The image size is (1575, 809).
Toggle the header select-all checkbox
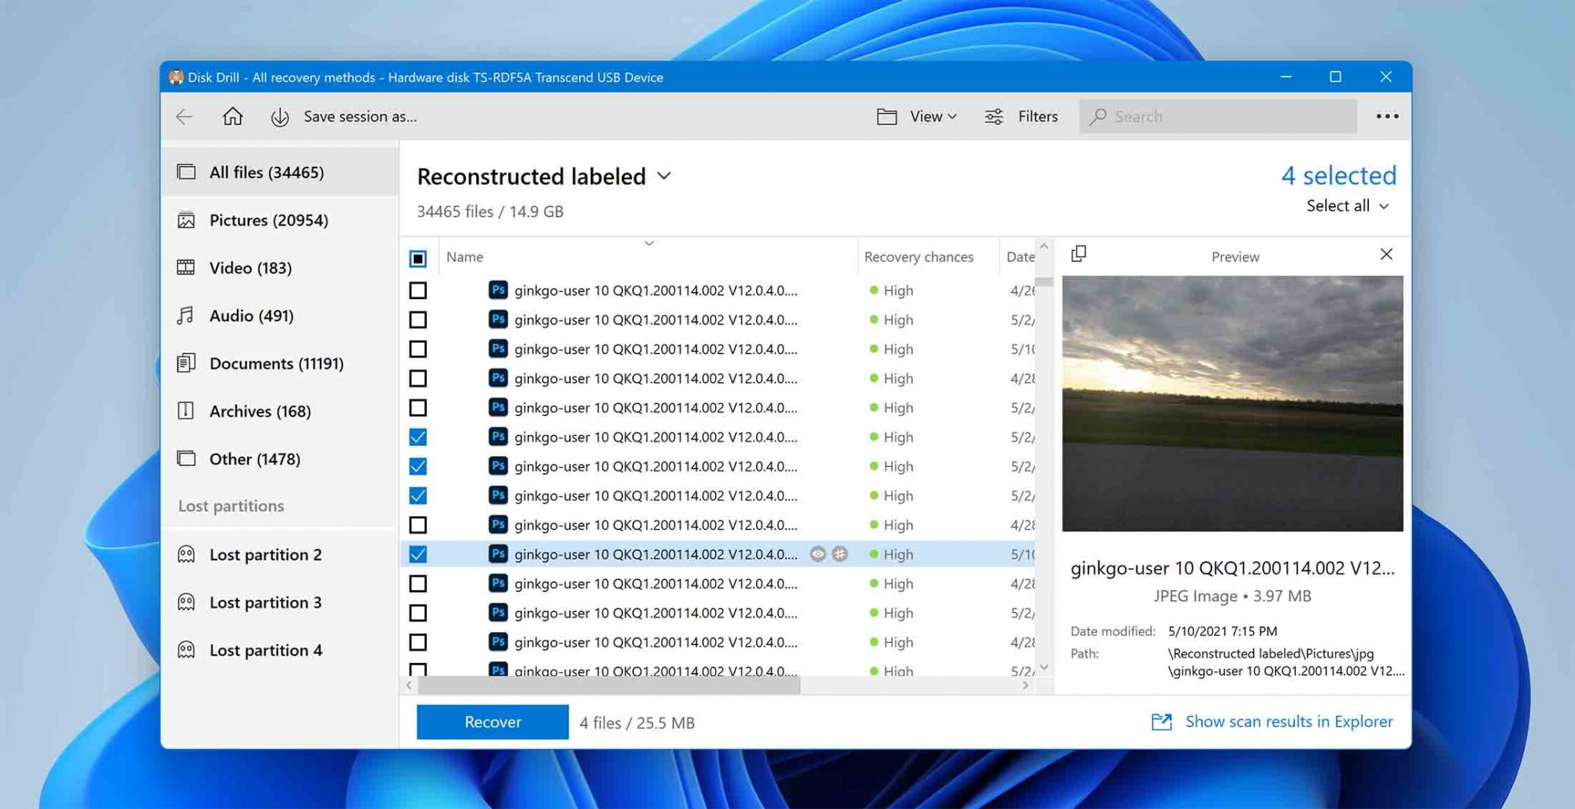418,258
